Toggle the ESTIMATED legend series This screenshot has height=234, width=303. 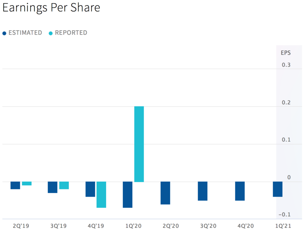(25, 33)
